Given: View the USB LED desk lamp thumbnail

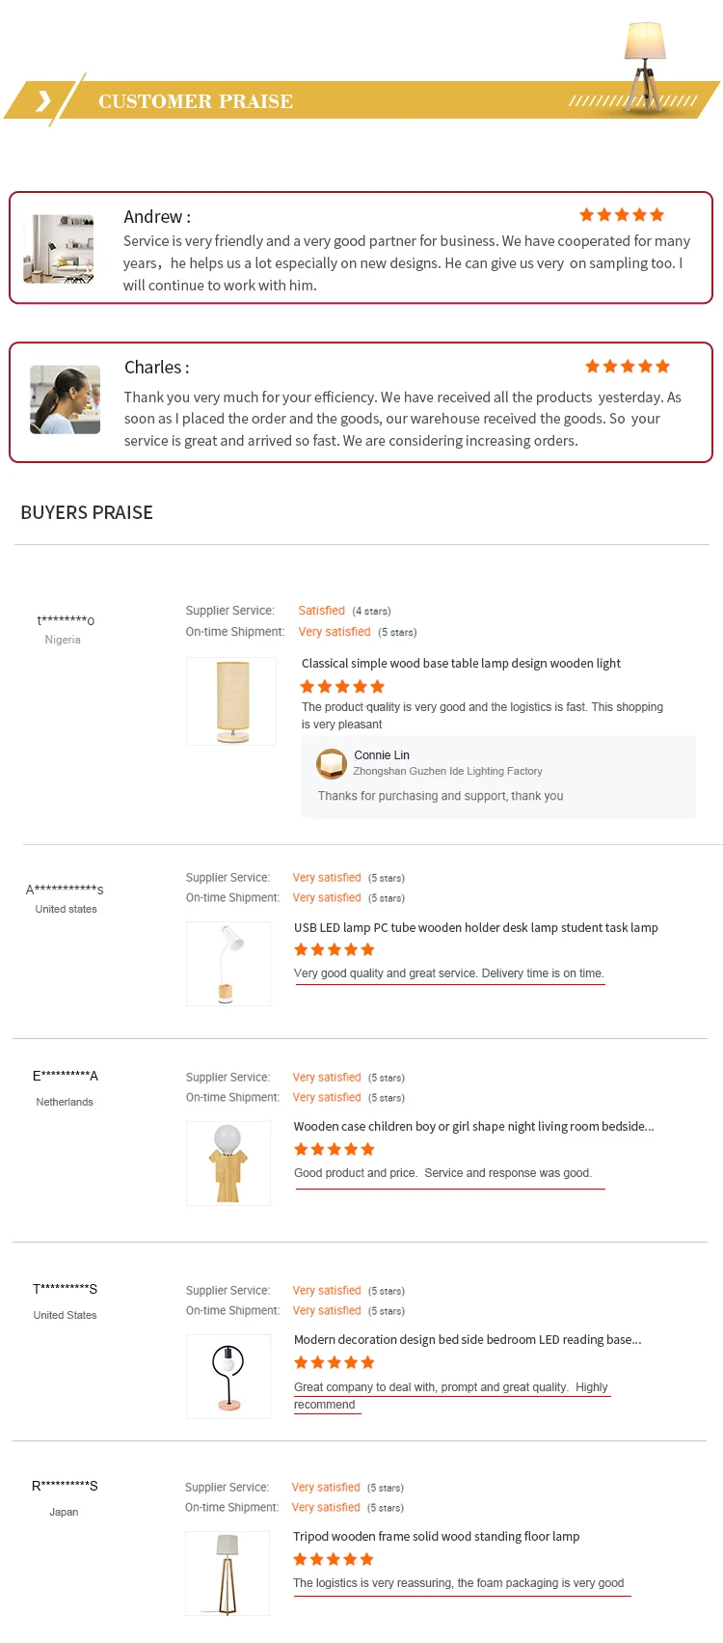Looking at the screenshot, I should pos(228,964).
